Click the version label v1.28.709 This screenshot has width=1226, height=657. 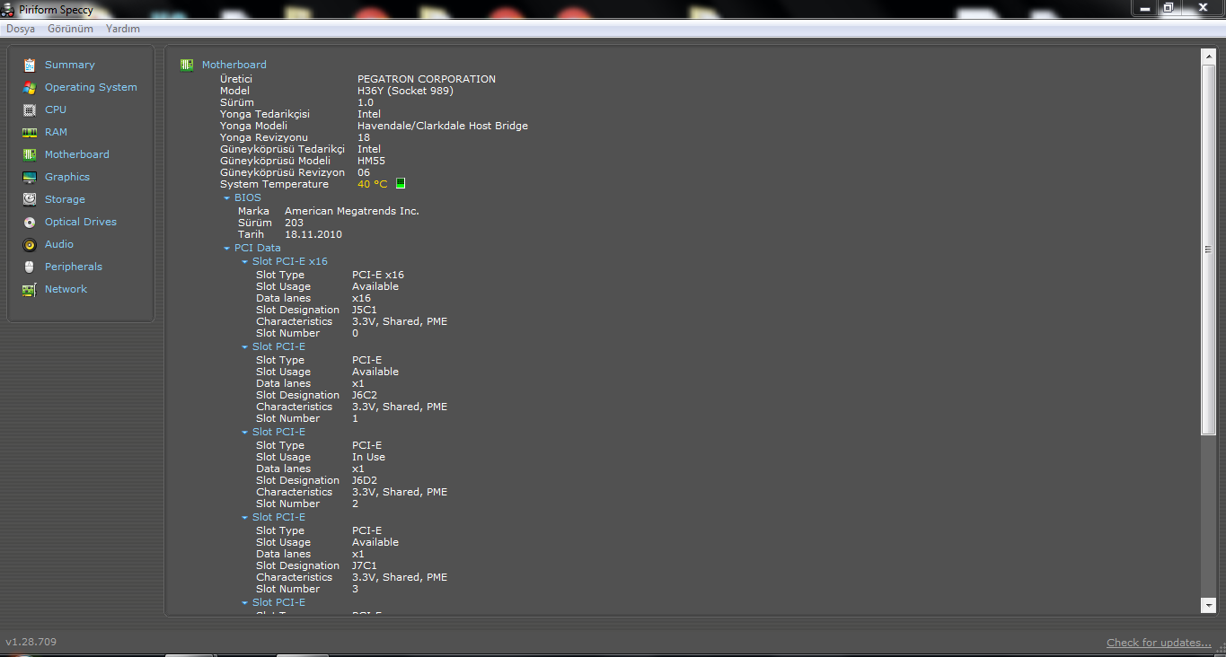tap(31, 642)
